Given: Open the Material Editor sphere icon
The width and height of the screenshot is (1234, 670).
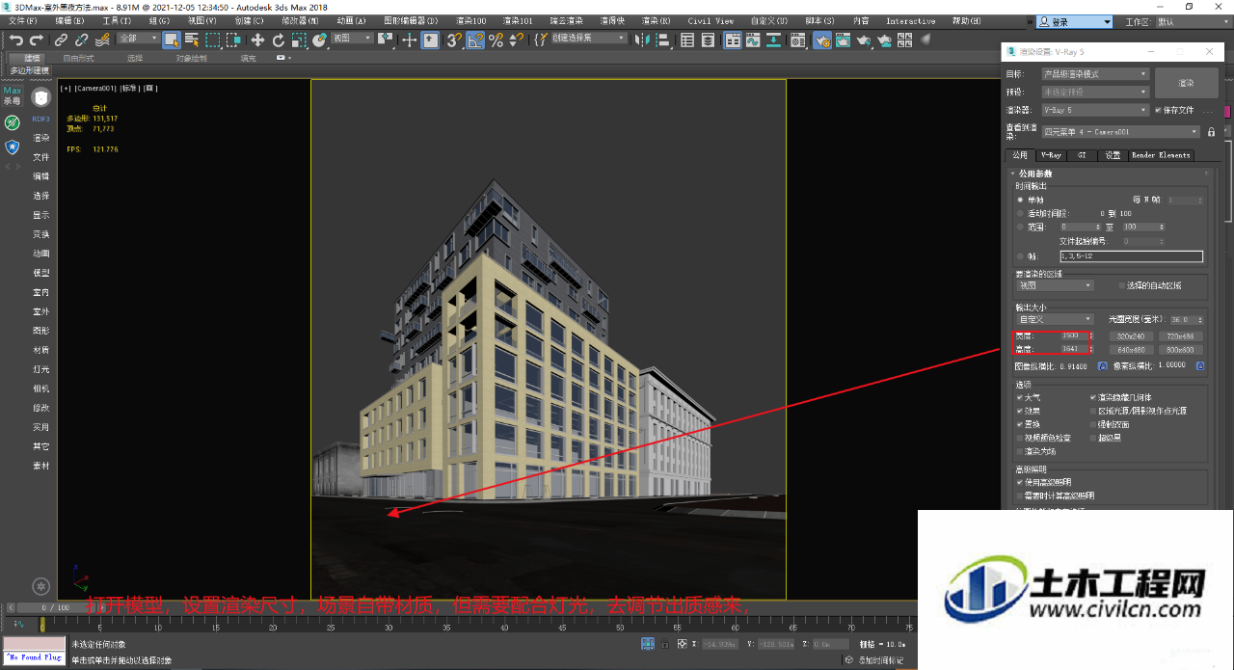Looking at the screenshot, I should coord(796,40).
